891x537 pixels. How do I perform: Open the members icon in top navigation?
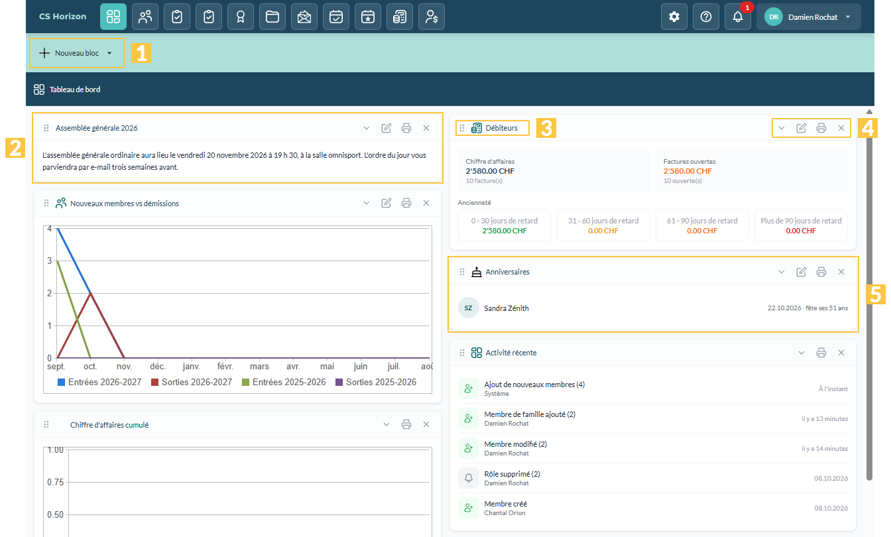(145, 17)
